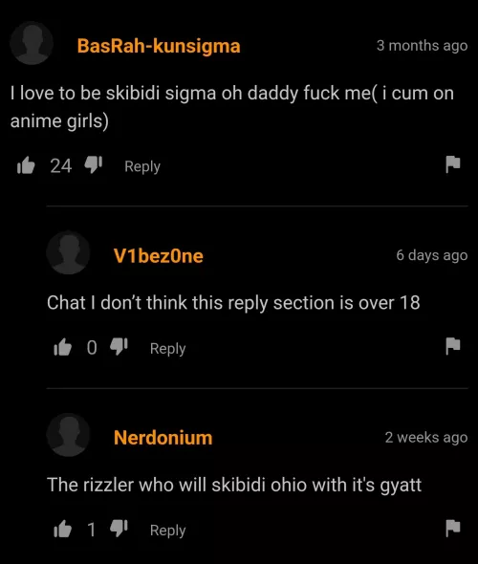Downvote Nerdonium's rizzler comment
The width and height of the screenshot is (478, 564).
point(119,529)
